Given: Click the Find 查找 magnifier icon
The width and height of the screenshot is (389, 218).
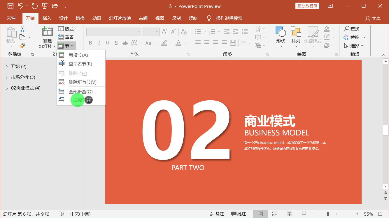Looking at the screenshot, I should (346, 29).
